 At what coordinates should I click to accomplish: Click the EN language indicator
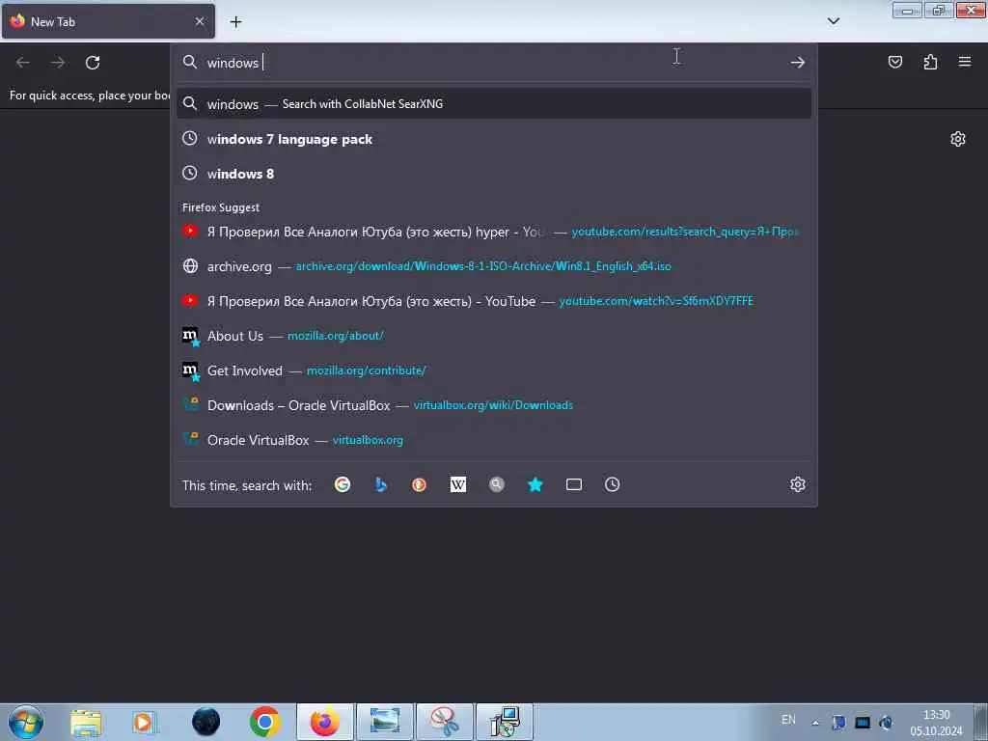[x=788, y=720]
